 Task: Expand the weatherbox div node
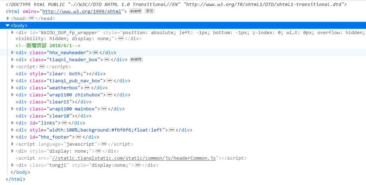(13, 88)
